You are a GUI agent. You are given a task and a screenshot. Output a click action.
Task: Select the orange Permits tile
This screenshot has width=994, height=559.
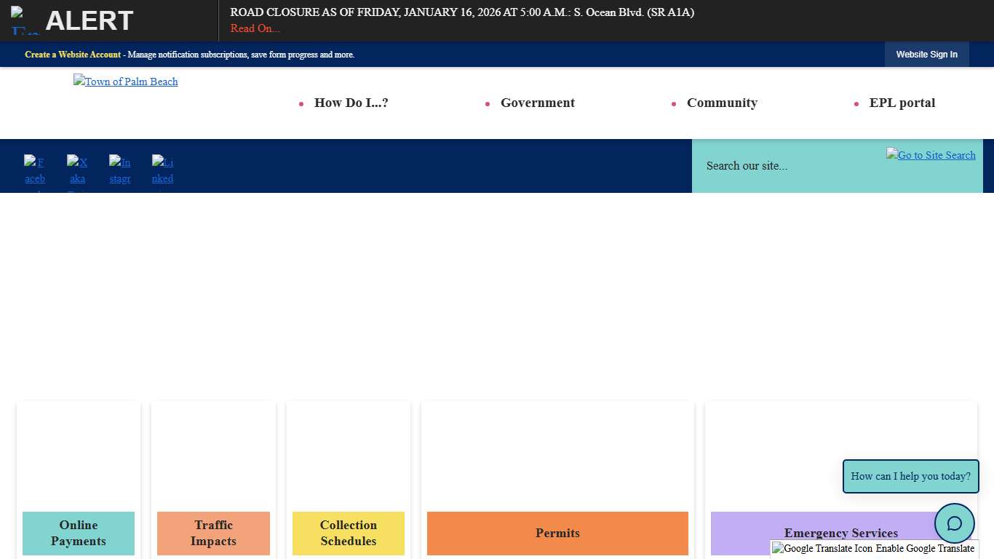[x=557, y=533]
